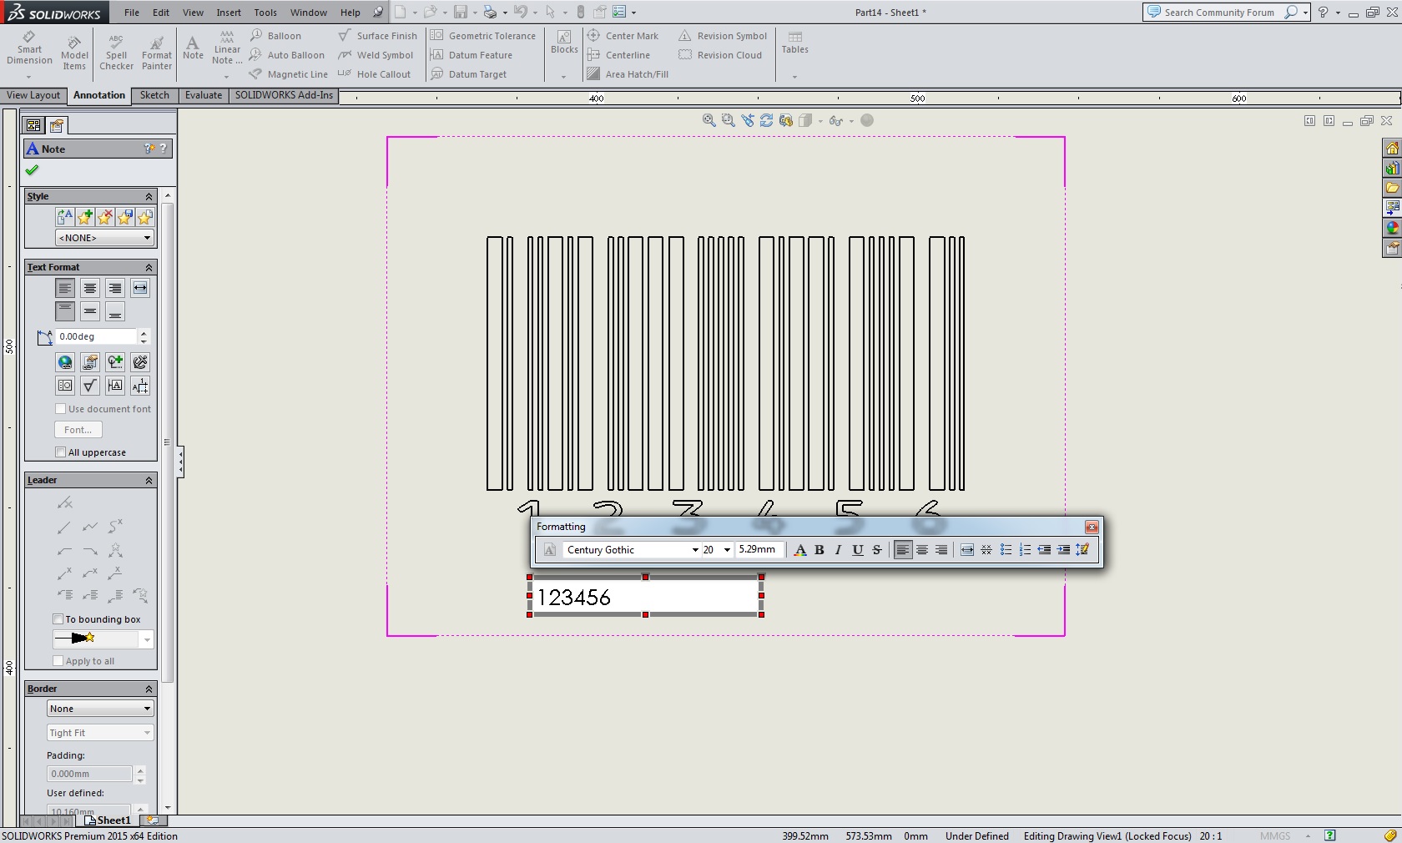Click the Font... button
1402x843 pixels.
[x=78, y=430]
